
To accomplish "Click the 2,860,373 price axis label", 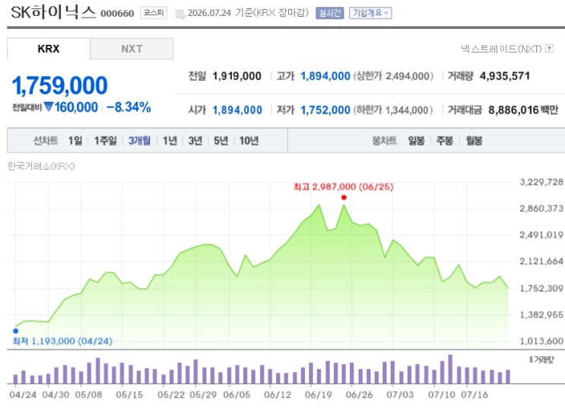I will [541, 208].
